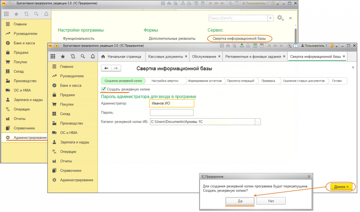
Task: Open the History icon in front window
Action: [x=73, y=56]
